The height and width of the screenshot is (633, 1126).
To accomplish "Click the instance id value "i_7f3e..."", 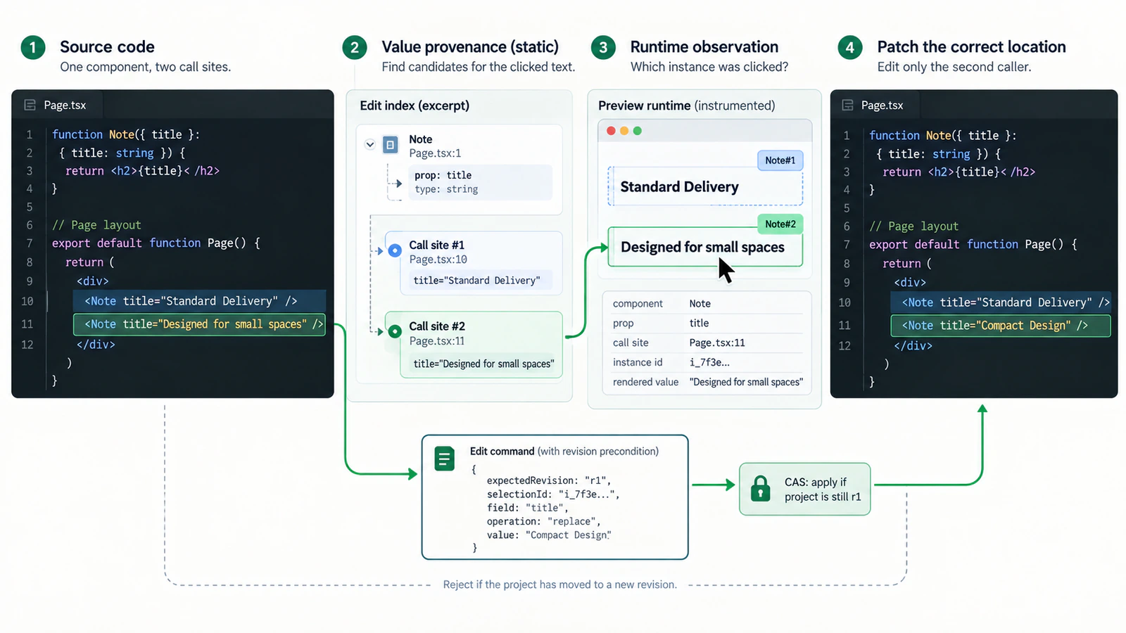I will coord(709,362).
